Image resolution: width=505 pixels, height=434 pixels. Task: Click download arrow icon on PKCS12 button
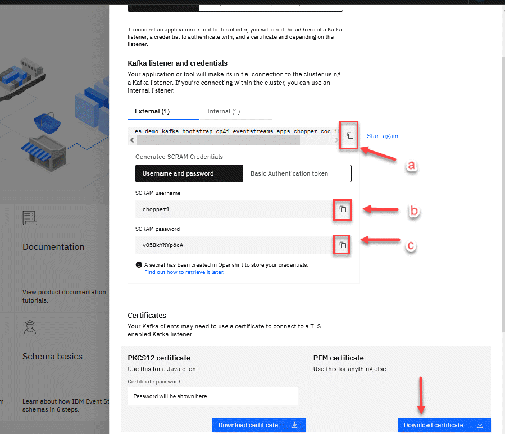[x=295, y=425]
